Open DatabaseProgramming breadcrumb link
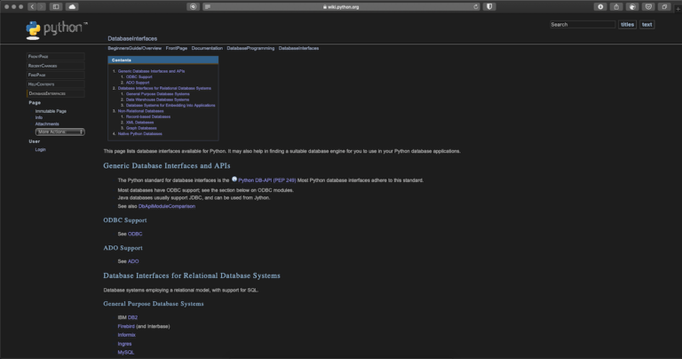 250,48
